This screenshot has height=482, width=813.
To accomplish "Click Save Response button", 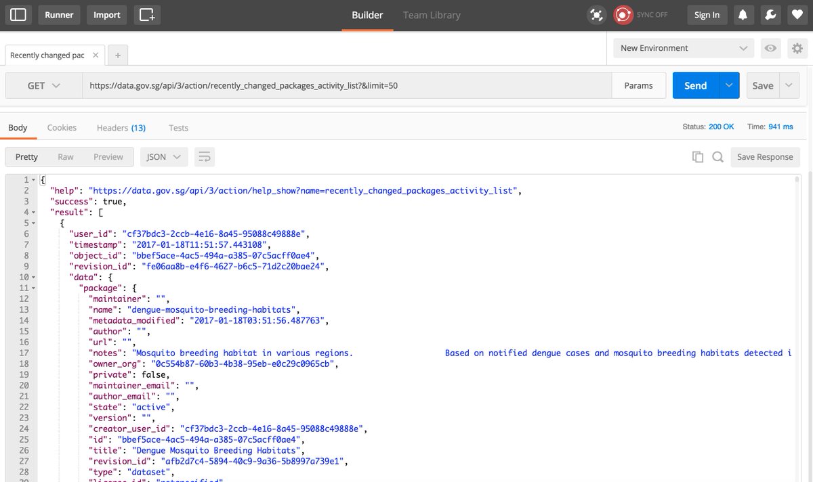I will pyautogui.click(x=765, y=157).
